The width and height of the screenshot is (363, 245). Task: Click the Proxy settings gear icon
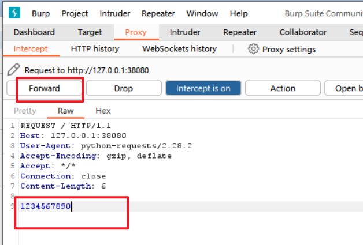click(253, 49)
